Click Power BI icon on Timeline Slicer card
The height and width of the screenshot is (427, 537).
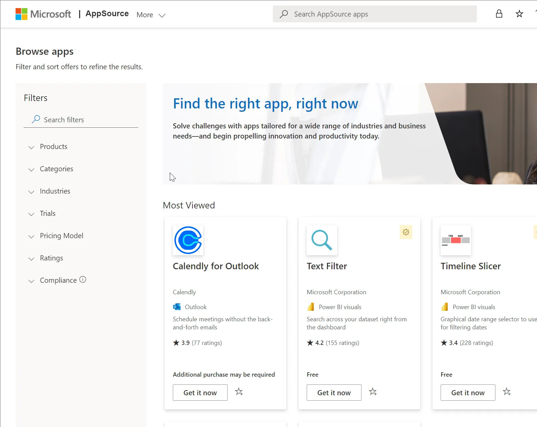click(445, 307)
